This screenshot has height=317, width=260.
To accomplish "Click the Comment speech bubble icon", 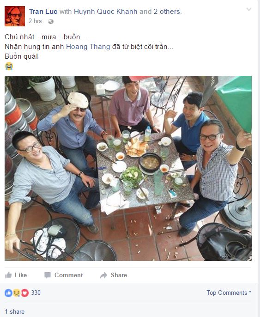I will 48,275.
